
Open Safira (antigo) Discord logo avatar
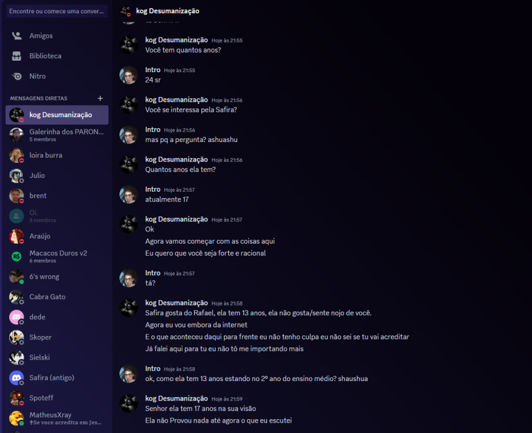[16, 378]
